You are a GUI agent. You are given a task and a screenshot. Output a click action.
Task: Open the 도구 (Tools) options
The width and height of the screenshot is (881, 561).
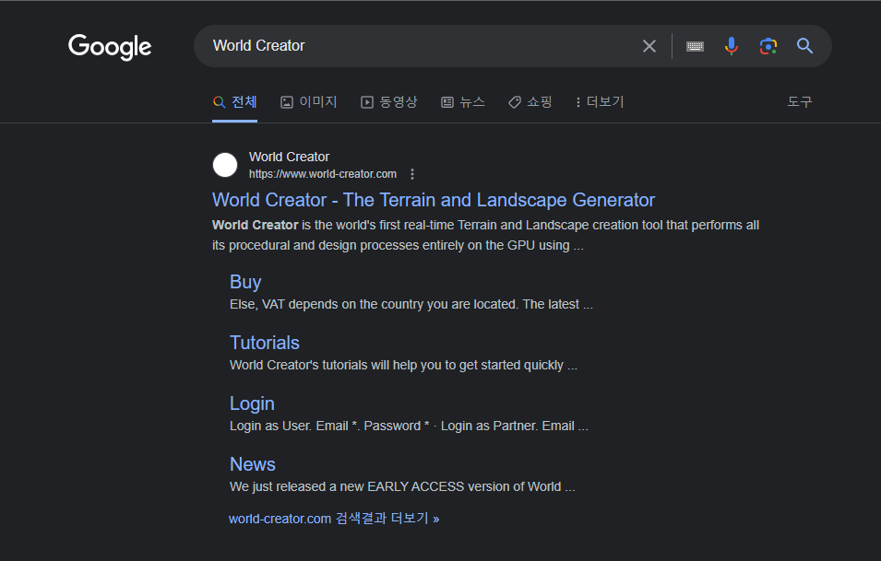[799, 102]
